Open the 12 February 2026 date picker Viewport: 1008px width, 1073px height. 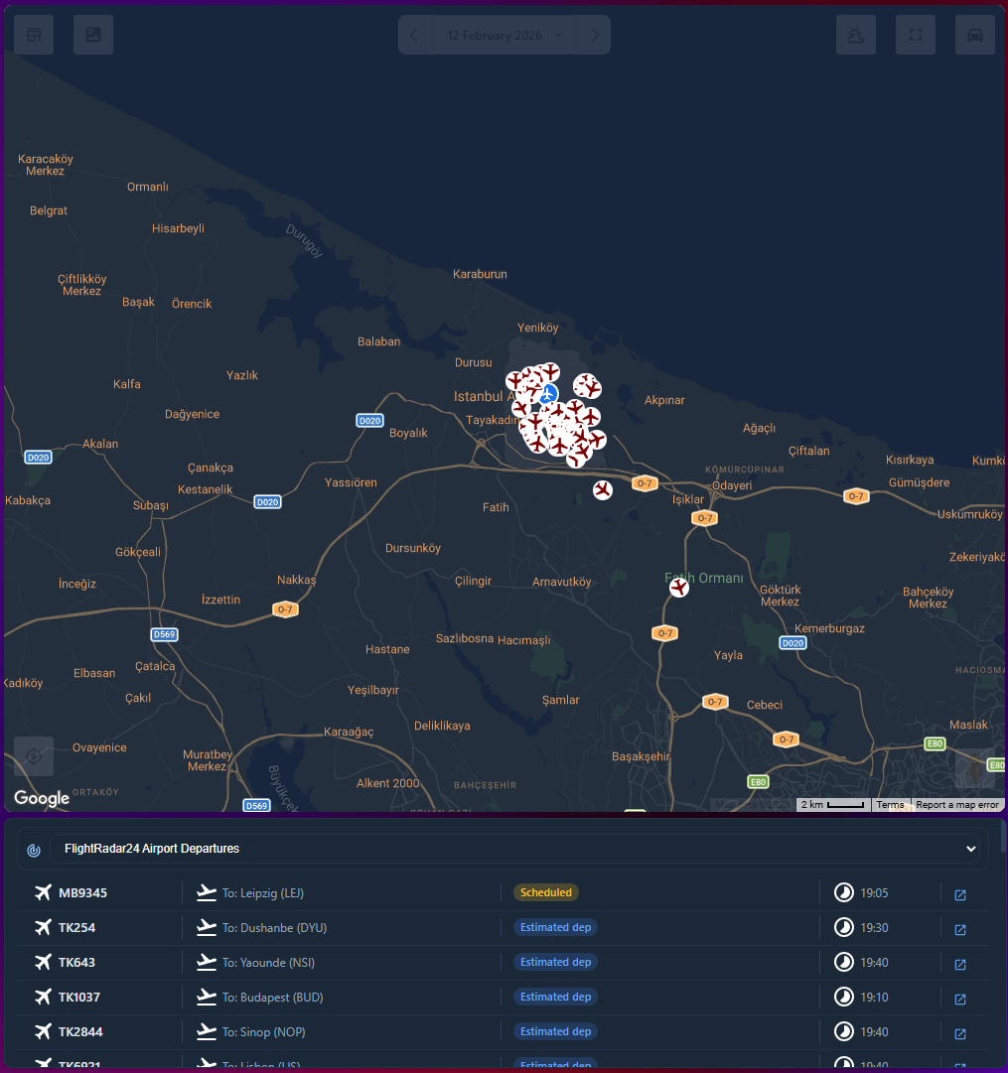(x=504, y=35)
